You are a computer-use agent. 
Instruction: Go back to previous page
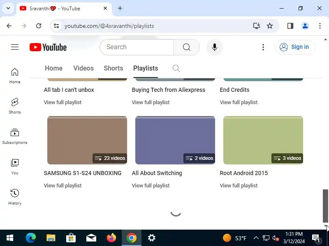[9, 26]
